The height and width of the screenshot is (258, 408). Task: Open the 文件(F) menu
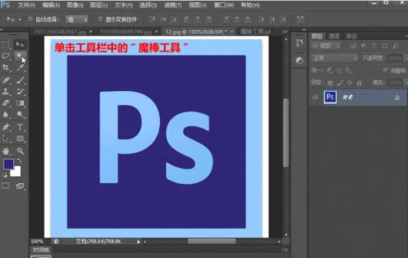pos(26,5)
